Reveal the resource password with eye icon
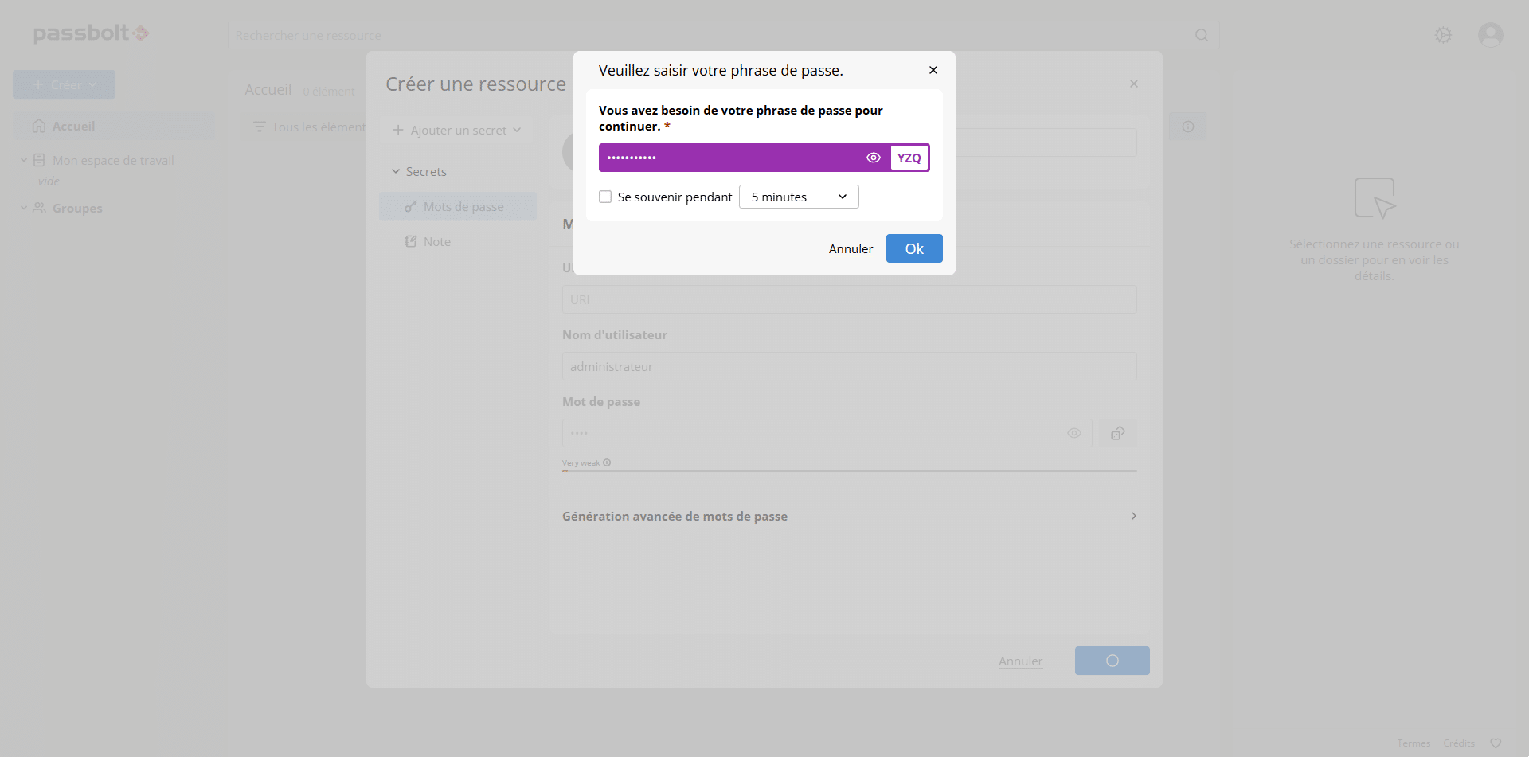The height and width of the screenshot is (757, 1529). [x=1073, y=433]
